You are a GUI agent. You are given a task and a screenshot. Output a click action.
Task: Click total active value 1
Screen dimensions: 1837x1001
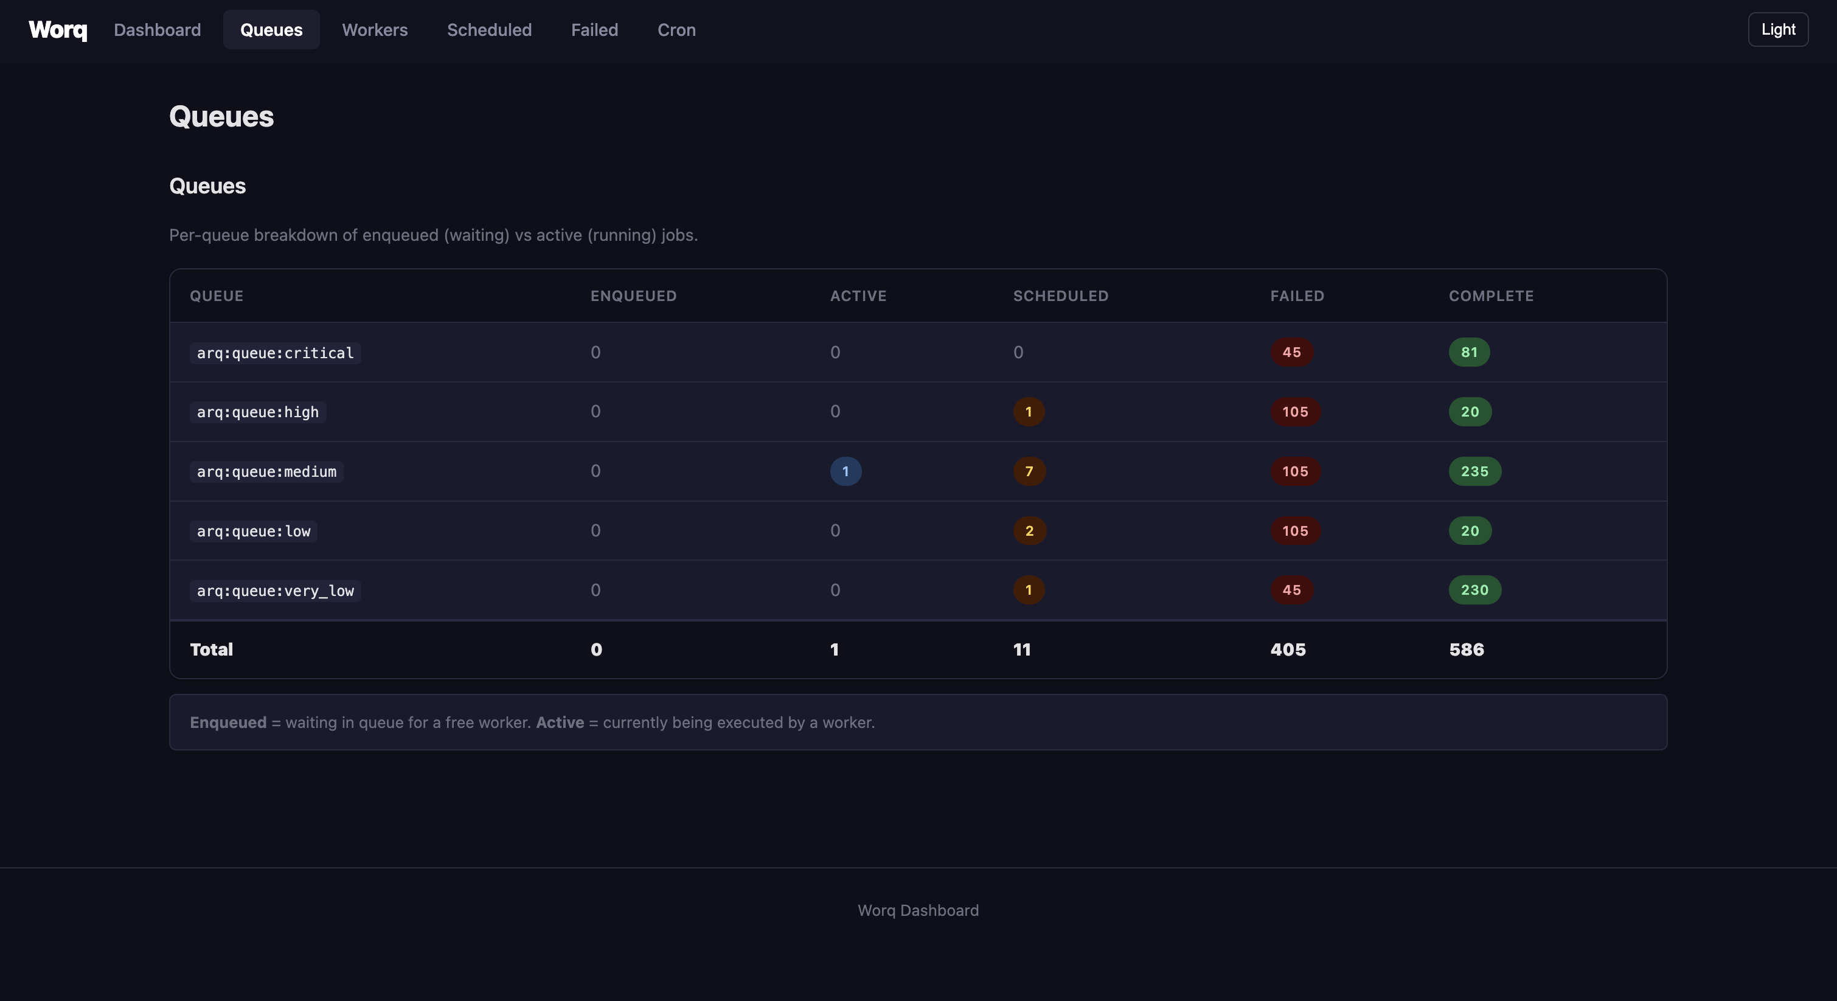(835, 649)
